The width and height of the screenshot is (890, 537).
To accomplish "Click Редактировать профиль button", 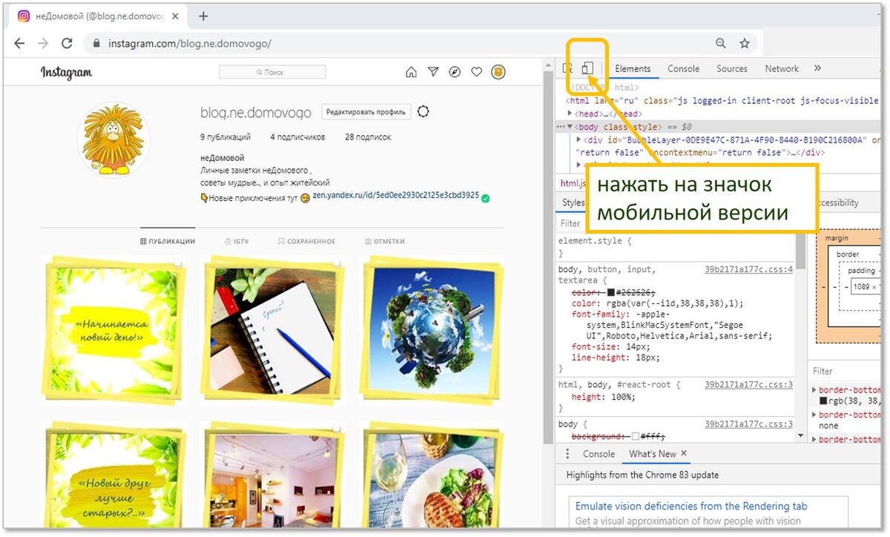I will click(x=366, y=112).
